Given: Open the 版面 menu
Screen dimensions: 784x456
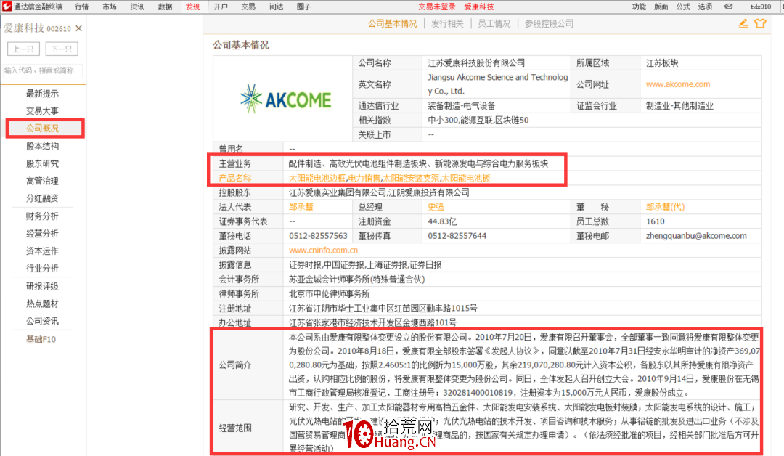Looking at the screenshot, I should (661, 7).
